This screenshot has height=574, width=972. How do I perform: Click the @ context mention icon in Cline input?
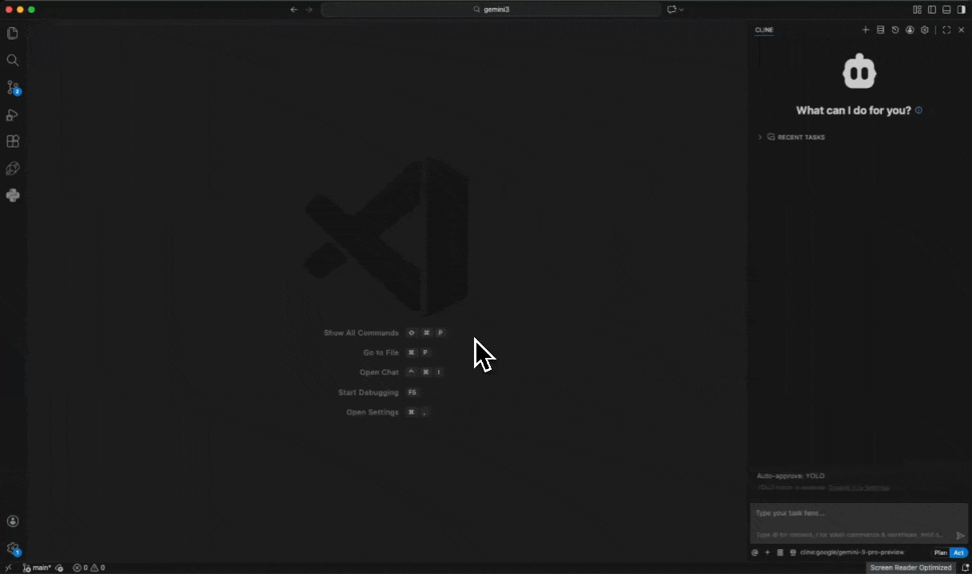pyautogui.click(x=754, y=552)
